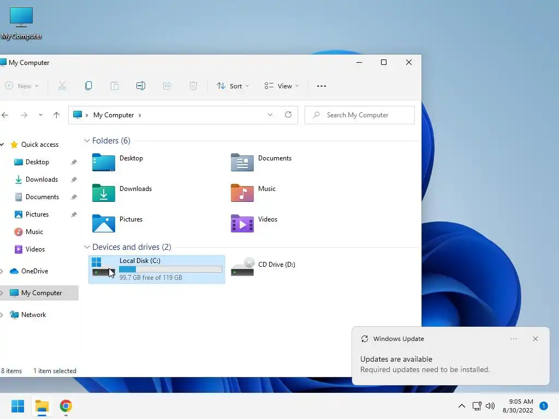Select the Downloads folder in main pane

(x=122, y=193)
